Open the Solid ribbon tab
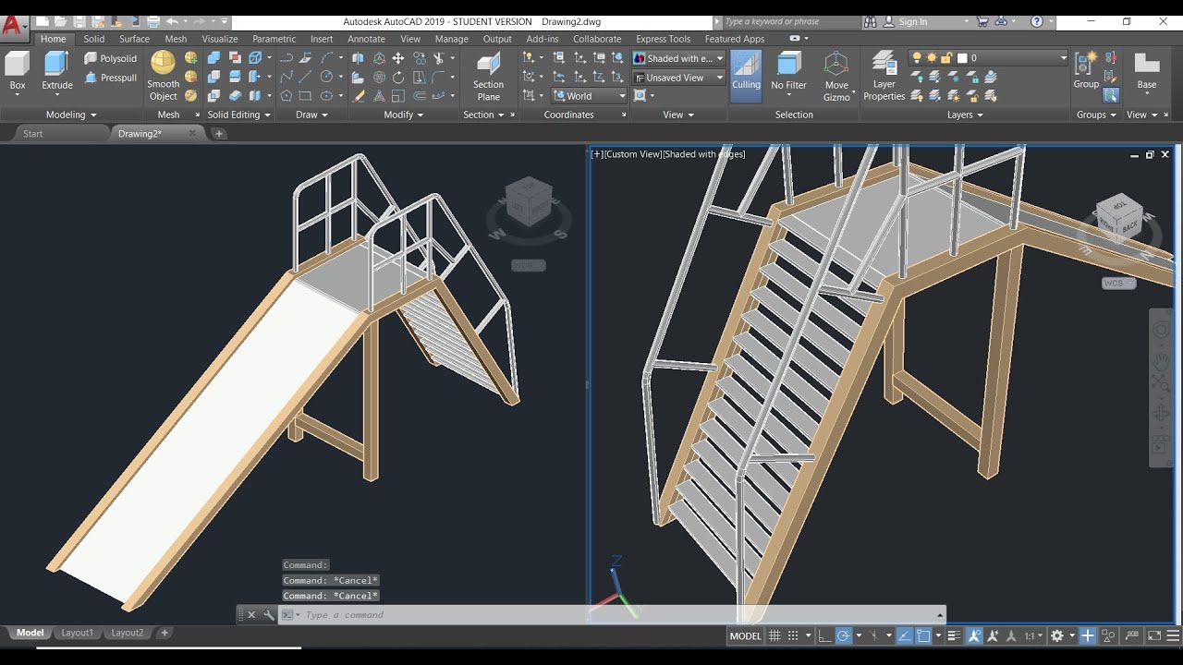 click(x=93, y=39)
